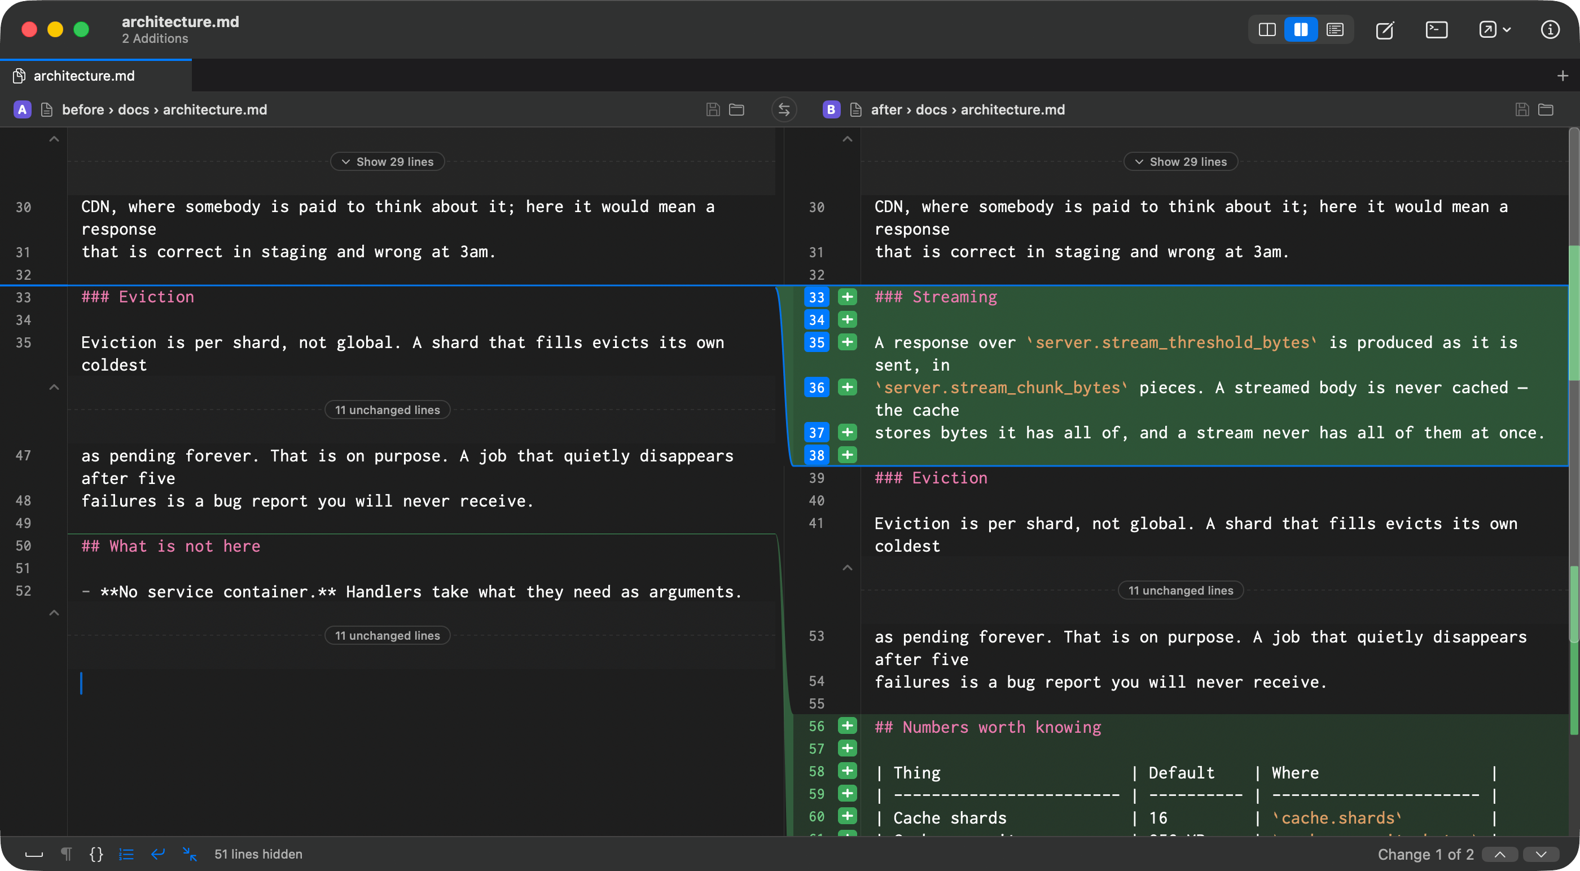Open folder for document A
The width and height of the screenshot is (1580, 871).
736,110
